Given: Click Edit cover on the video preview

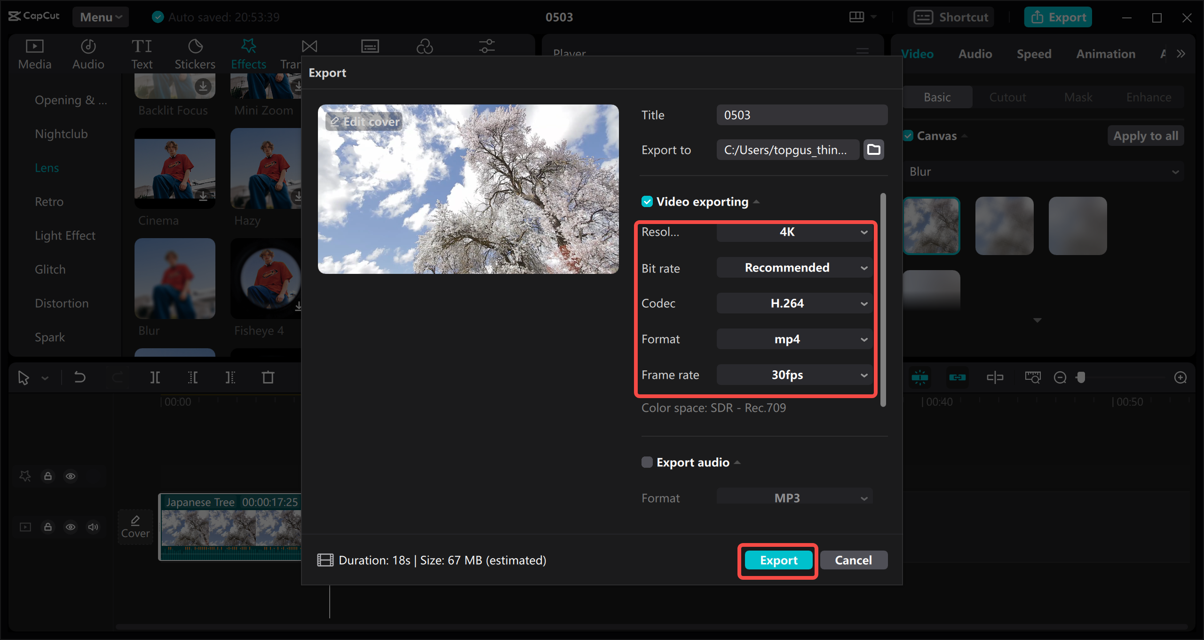Looking at the screenshot, I should pos(364,121).
